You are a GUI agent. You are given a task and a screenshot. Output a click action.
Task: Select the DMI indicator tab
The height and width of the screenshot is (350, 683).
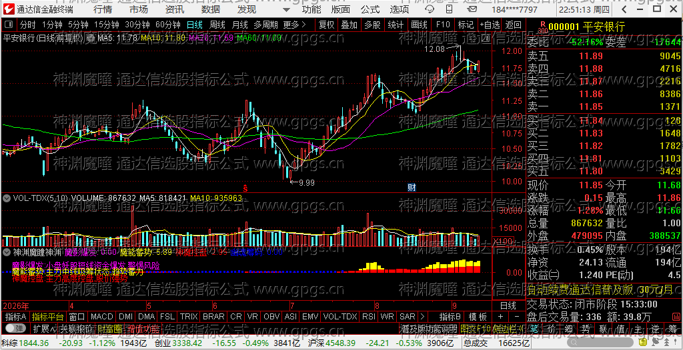[126, 316]
